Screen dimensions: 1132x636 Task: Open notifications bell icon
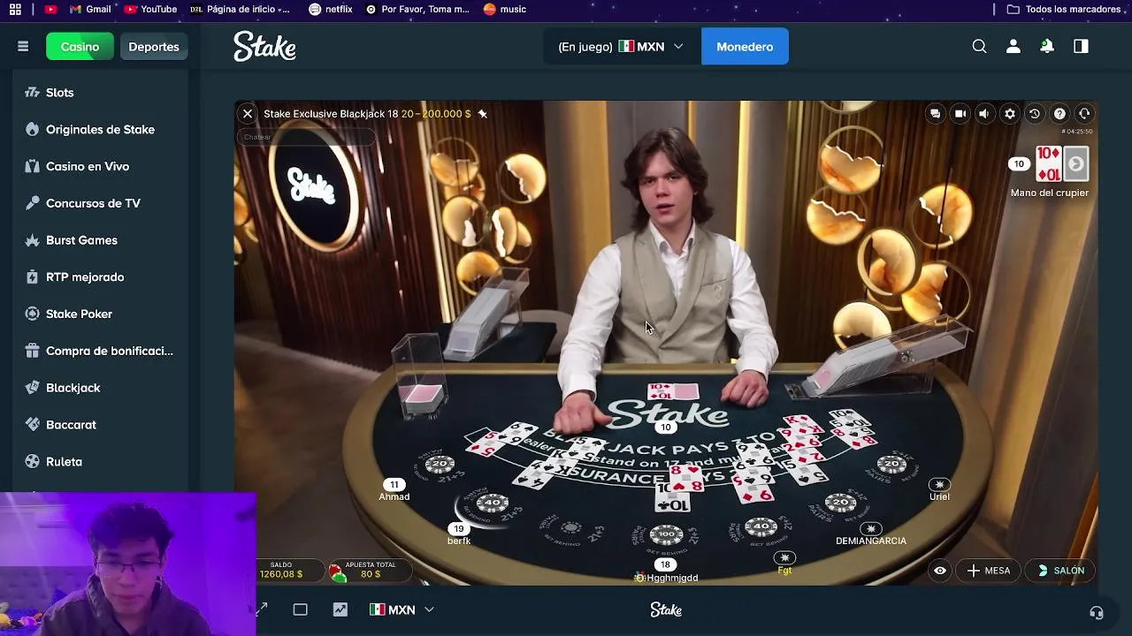(1047, 47)
